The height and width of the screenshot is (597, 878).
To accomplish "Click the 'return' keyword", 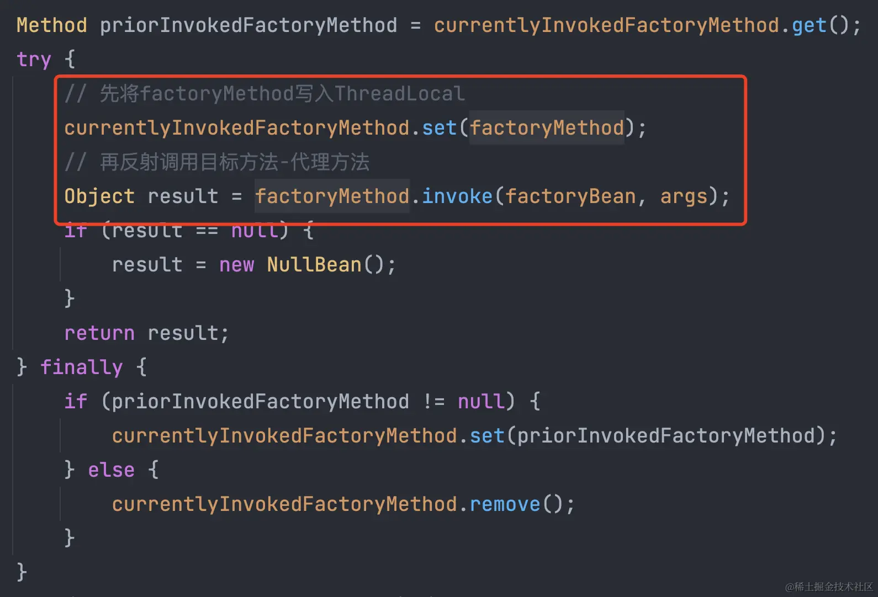I will coord(99,333).
